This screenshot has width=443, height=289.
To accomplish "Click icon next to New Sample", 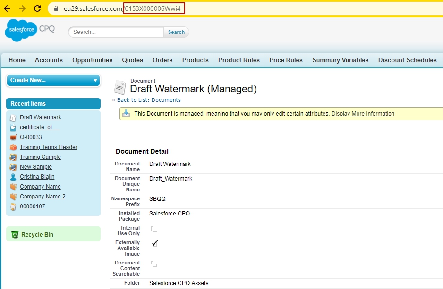I will (x=13, y=167).
